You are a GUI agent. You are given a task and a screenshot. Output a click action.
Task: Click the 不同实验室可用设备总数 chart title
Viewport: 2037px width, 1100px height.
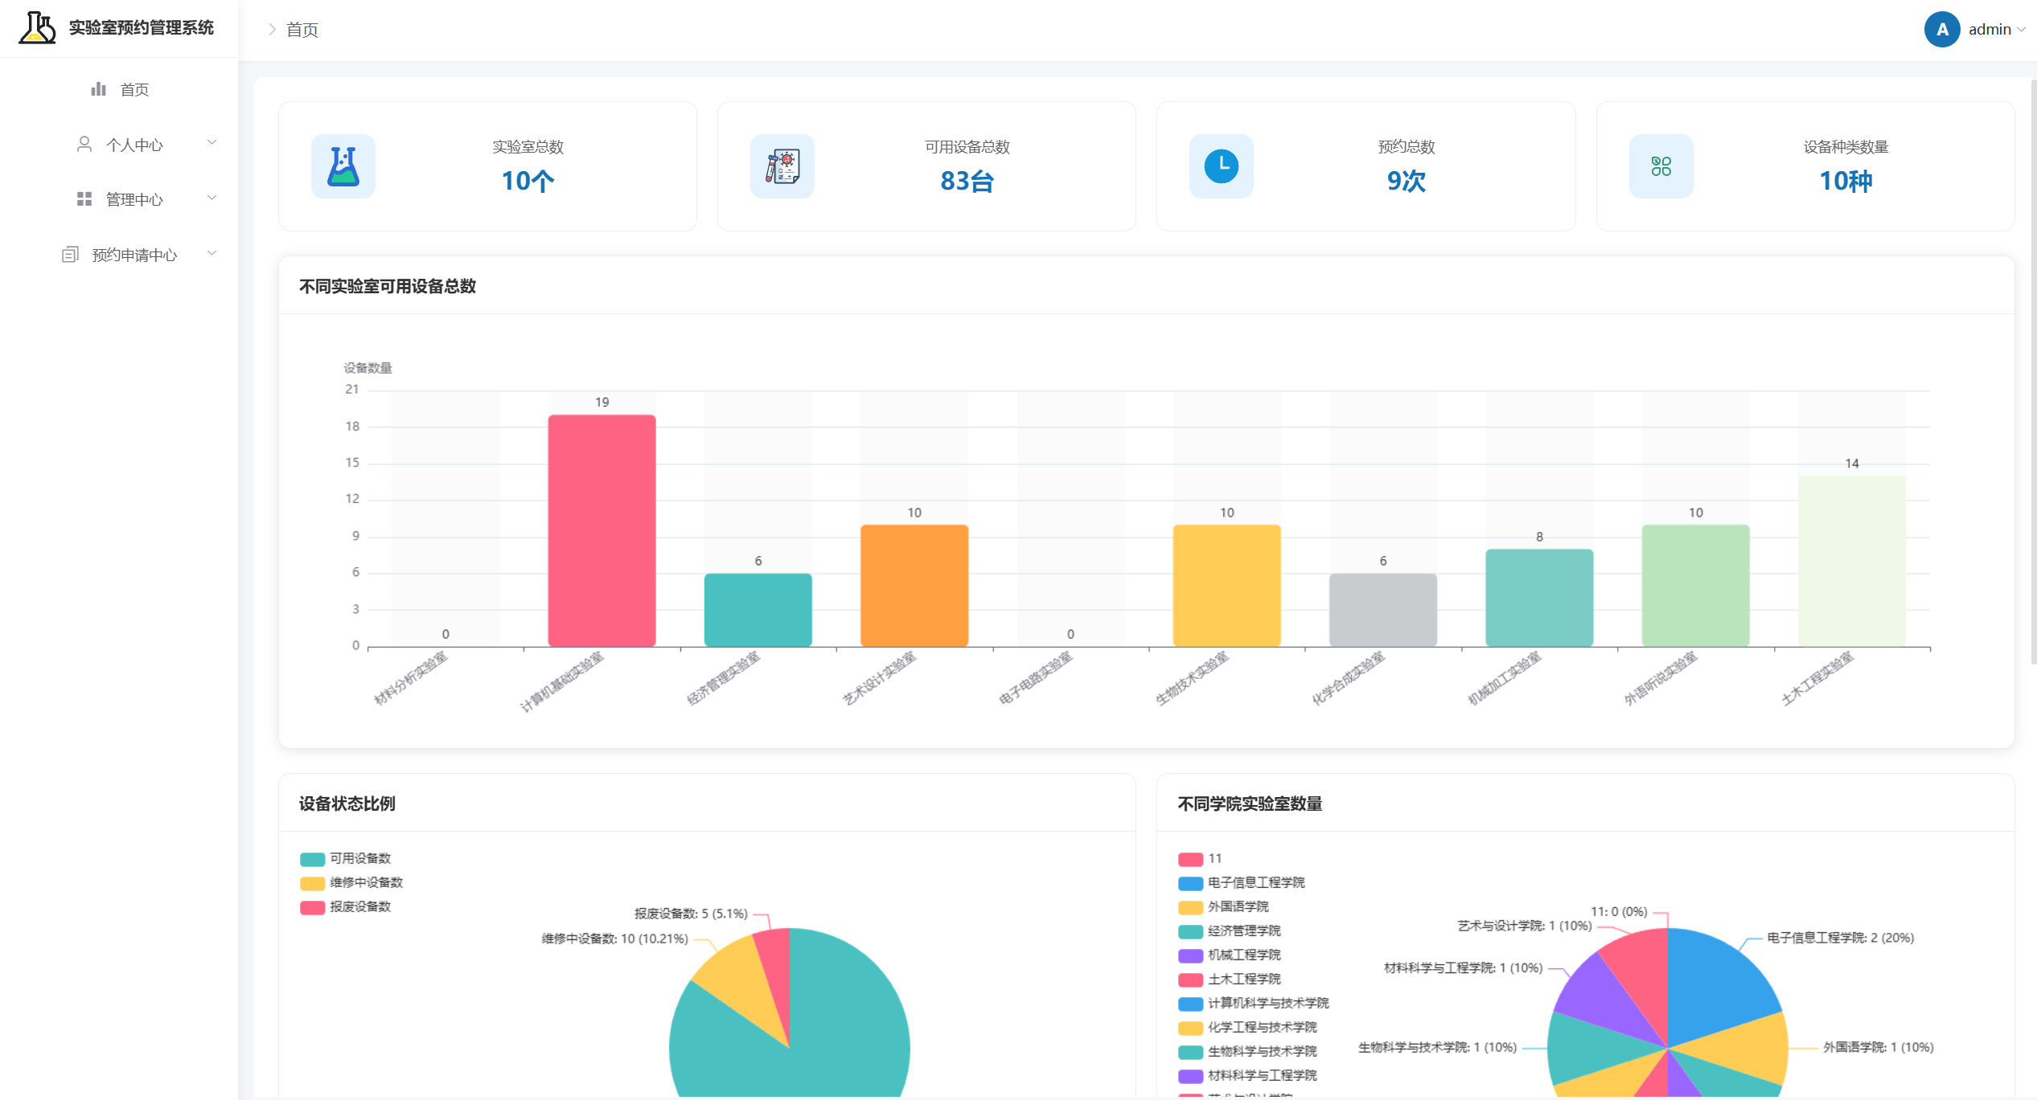tap(388, 286)
